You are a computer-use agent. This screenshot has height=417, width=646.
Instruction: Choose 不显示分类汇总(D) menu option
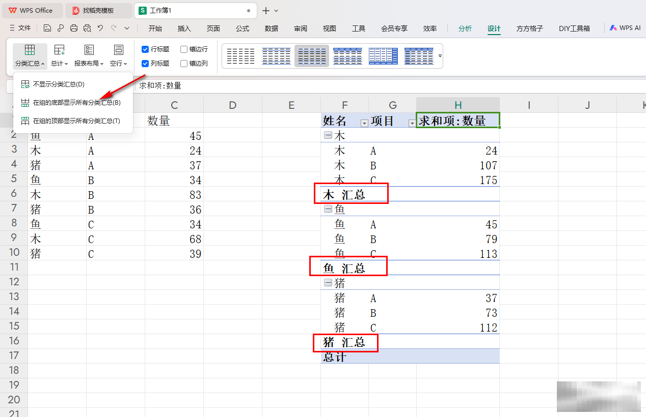click(73, 84)
